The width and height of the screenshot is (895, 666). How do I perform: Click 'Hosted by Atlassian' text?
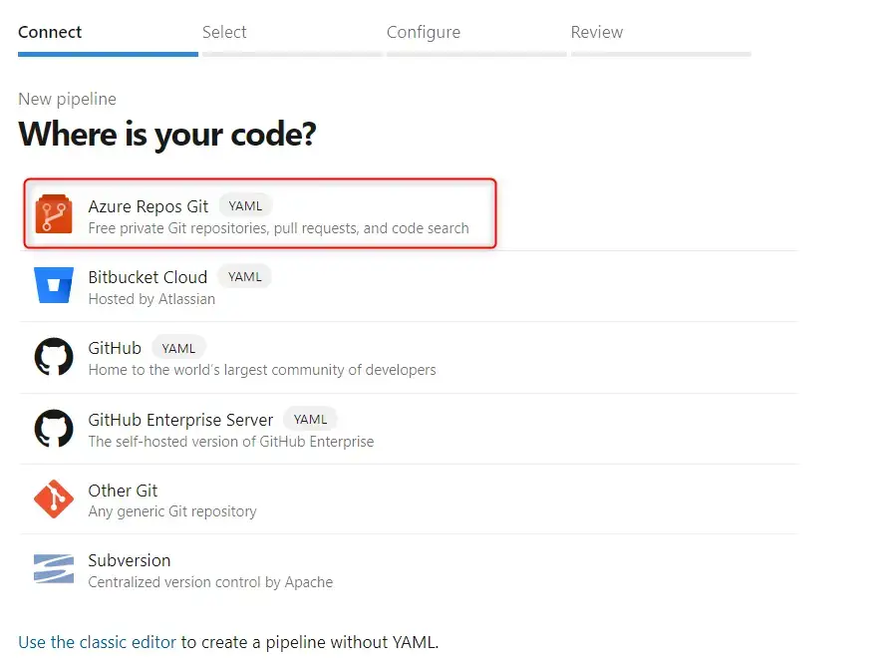click(x=151, y=299)
